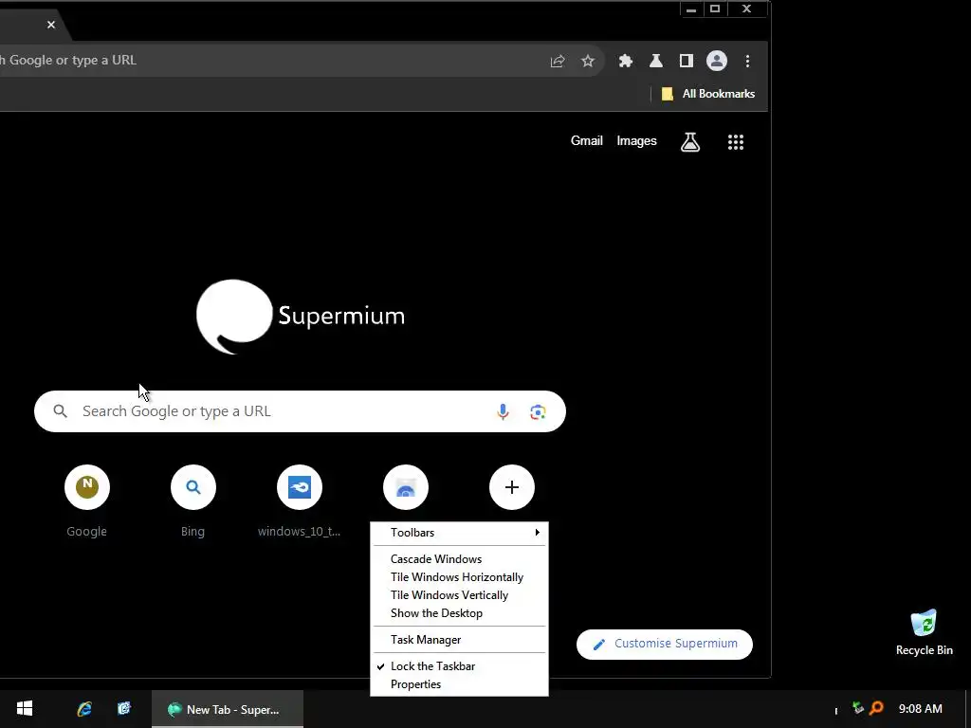The width and height of the screenshot is (971, 728).
Task: Search by image with the lens icon
Action: coord(538,411)
